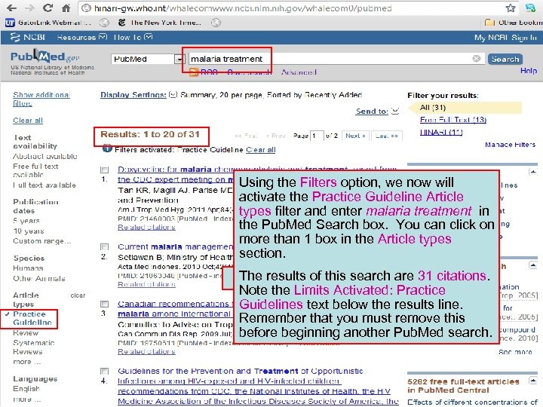Expand more Languages options

[26, 399]
